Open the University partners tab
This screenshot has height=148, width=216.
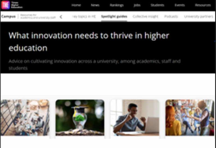click(x=199, y=17)
